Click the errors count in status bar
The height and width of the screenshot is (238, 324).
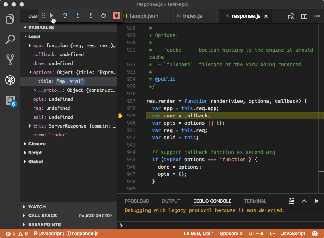[11, 234]
